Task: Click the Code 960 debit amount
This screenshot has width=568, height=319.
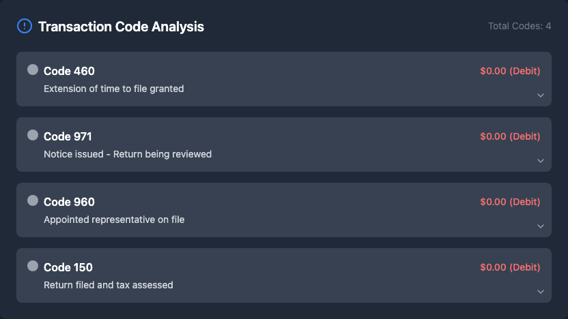Action: coord(510,202)
